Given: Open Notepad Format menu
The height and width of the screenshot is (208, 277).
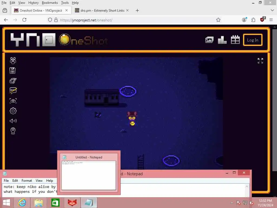Looking at the screenshot, I should [27, 181].
